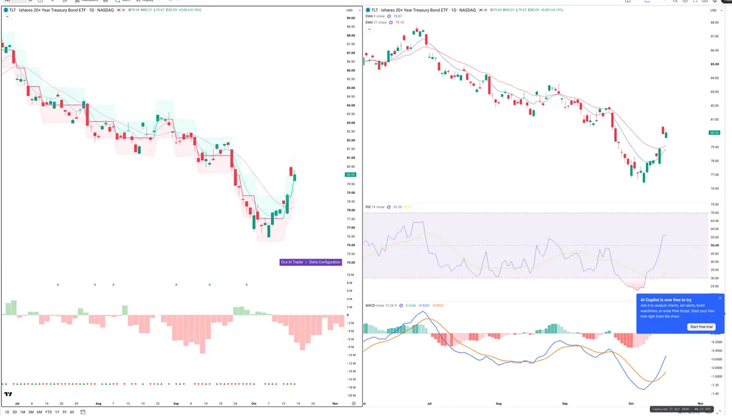
Task: Click the left chart's blue symbol info icon
Action: 5,10
